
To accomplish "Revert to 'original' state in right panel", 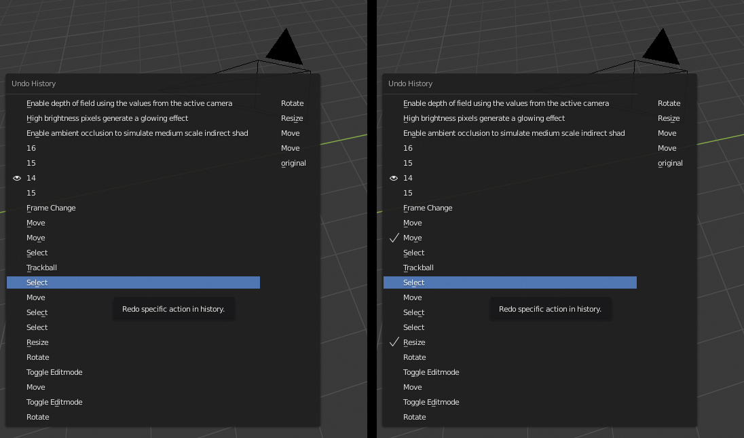I will [670, 163].
